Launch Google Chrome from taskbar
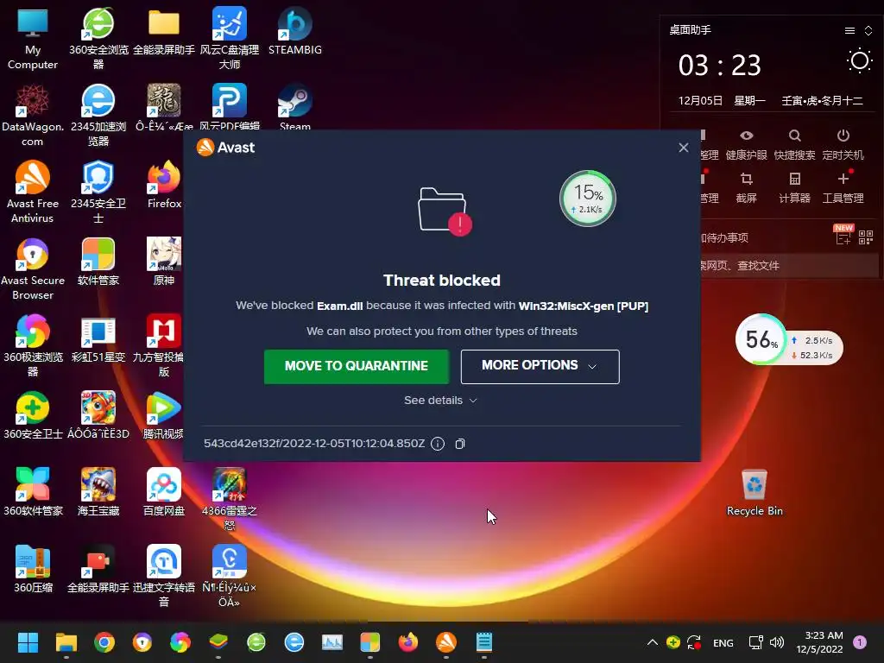884x663 pixels. (104, 642)
